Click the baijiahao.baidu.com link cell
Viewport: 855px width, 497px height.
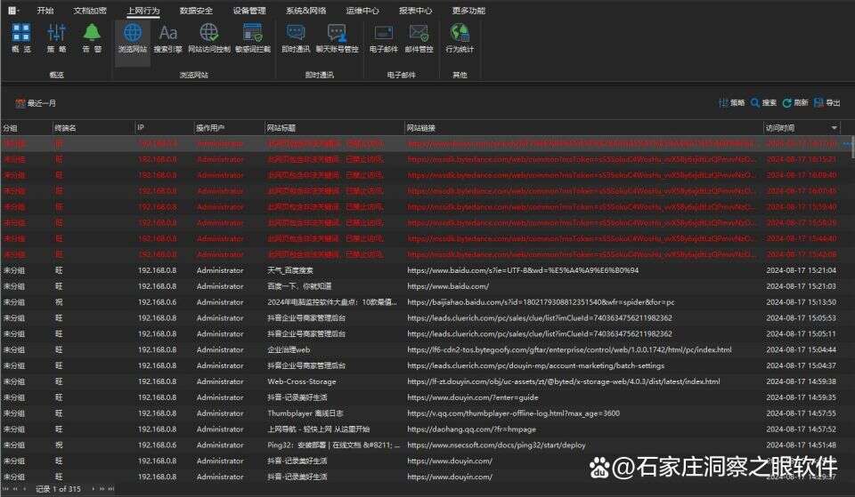click(x=541, y=302)
